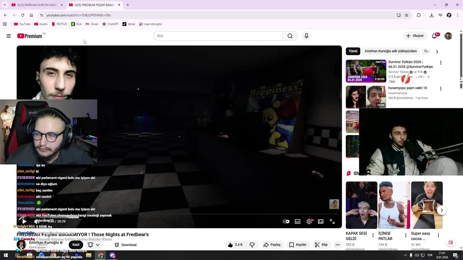Open options for husamyuyu yayın vakti 10
Image resolution: width=463 pixels, height=260 pixels.
pyautogui.click(x=441, y=88)
